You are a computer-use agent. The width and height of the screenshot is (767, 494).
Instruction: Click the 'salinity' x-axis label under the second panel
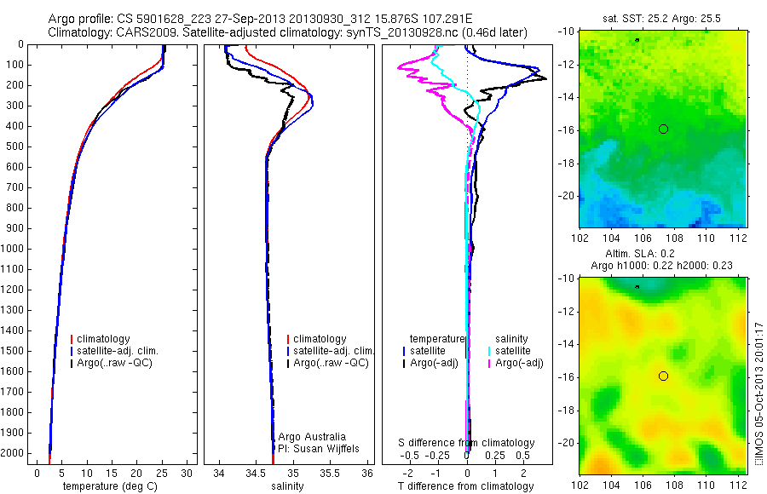(287, 486)
